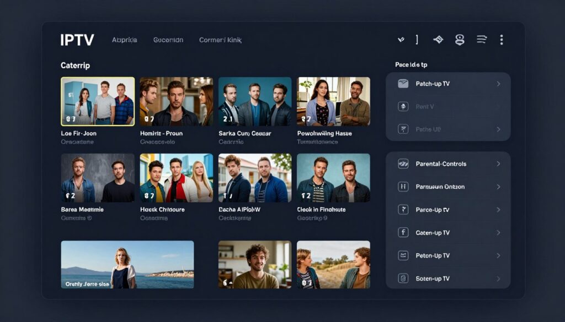Expand the Parnueun Ontson chevron
Viewport: 565px width, 322px height.
pos(499,187)
